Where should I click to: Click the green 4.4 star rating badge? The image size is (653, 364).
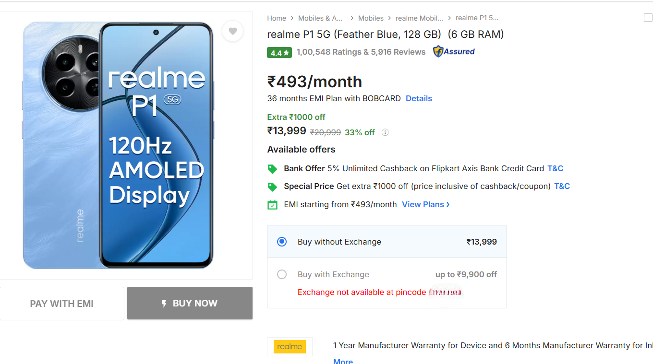pos(279,52)
